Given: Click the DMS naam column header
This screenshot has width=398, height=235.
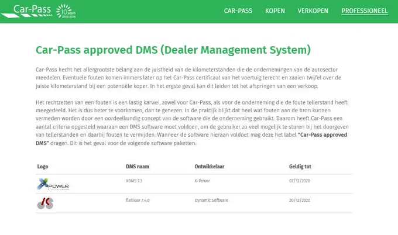Looking at the screenshot, I should 138,167.
